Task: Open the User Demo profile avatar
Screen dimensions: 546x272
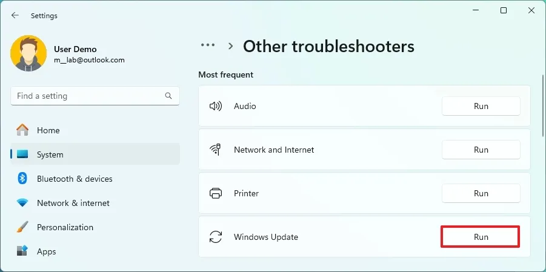Action: 28,53
